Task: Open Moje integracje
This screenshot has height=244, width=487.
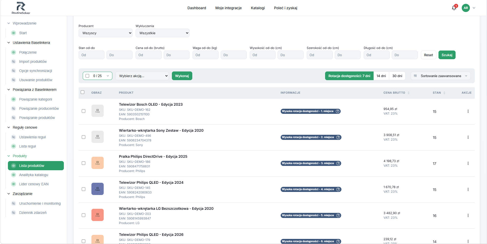Action: click(229, 8)
